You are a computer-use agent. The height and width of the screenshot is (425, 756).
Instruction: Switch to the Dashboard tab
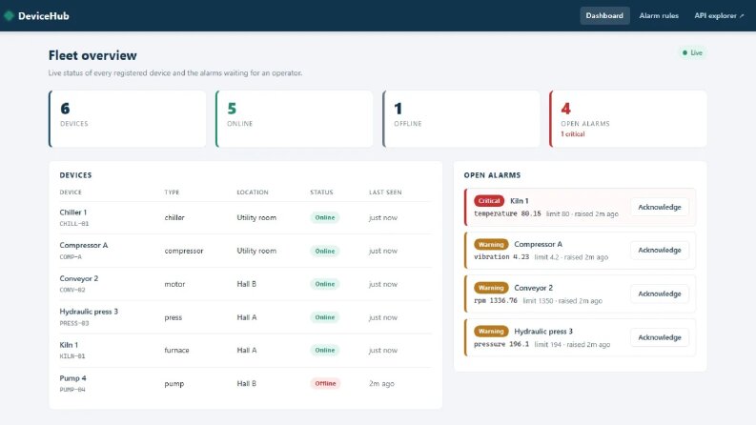(x=604, y=15)
